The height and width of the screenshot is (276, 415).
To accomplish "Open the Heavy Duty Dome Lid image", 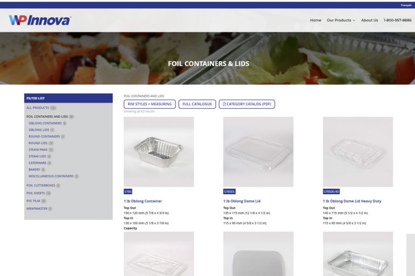I will pyautogui.click(x=358, y=152).
